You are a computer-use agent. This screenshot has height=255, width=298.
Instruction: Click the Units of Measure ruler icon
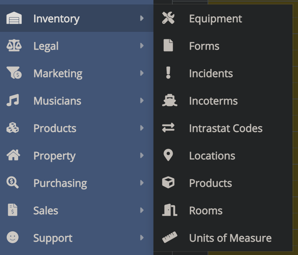click(x=169, y=238)
